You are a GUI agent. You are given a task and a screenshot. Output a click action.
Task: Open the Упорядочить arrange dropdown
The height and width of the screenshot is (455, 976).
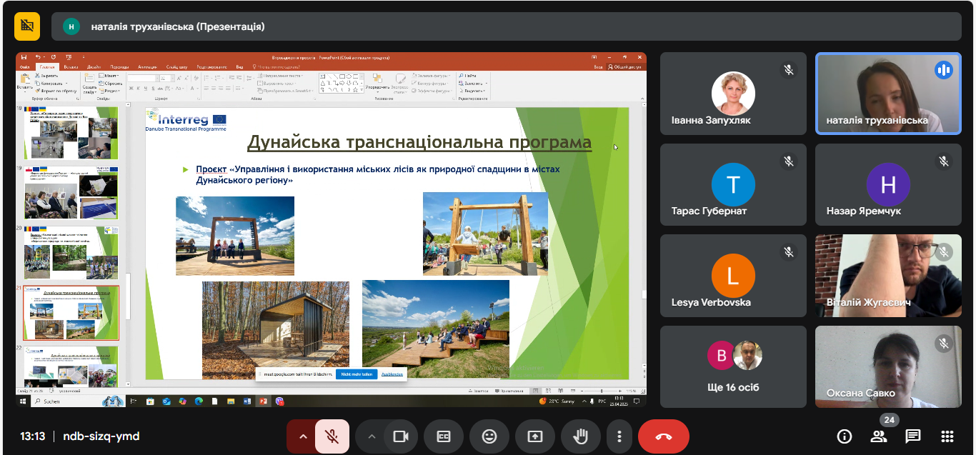[377, 83]
